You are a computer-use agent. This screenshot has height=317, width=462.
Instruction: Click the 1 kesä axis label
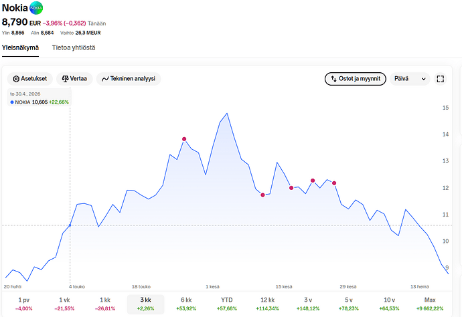[x=212, y=287]
